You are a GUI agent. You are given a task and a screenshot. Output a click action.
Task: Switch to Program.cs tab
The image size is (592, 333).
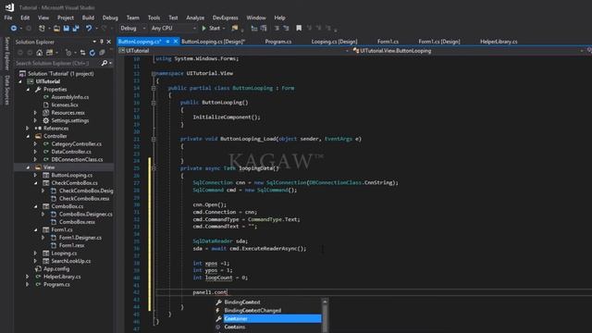click(x=278, y=42)
